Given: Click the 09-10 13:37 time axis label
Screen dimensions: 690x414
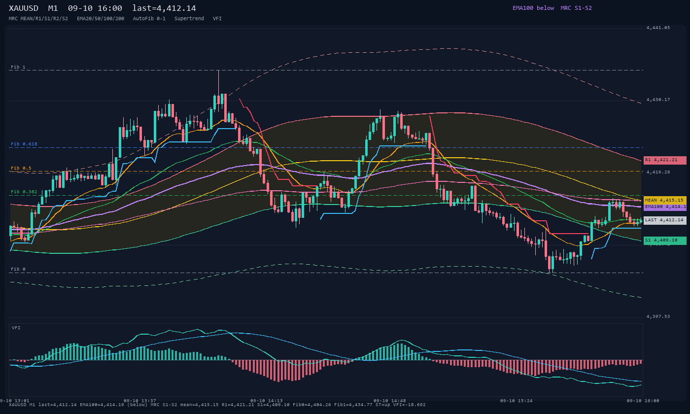Looking at the screenshot, I should coord(140,401).
